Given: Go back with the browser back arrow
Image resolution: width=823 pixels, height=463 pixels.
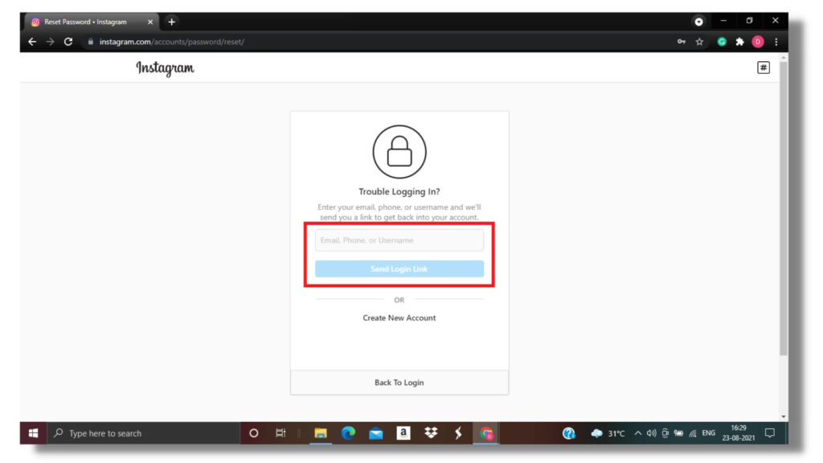Looking at the screenshot, I should [32, 42].
